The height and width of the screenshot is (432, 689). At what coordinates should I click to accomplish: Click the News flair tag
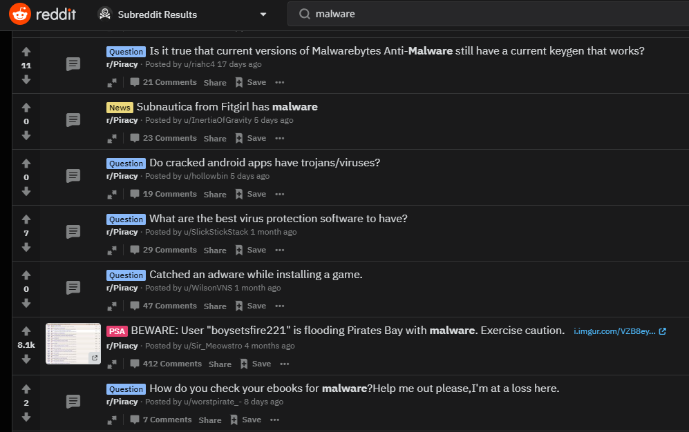[120, 108]
